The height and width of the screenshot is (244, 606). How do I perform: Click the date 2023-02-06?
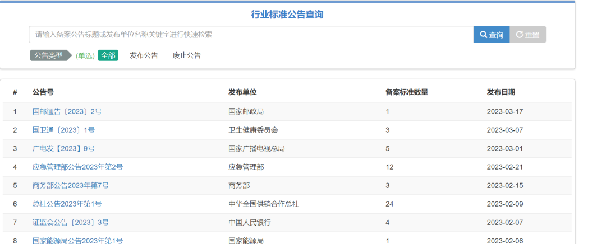click(x=505, y=241)
